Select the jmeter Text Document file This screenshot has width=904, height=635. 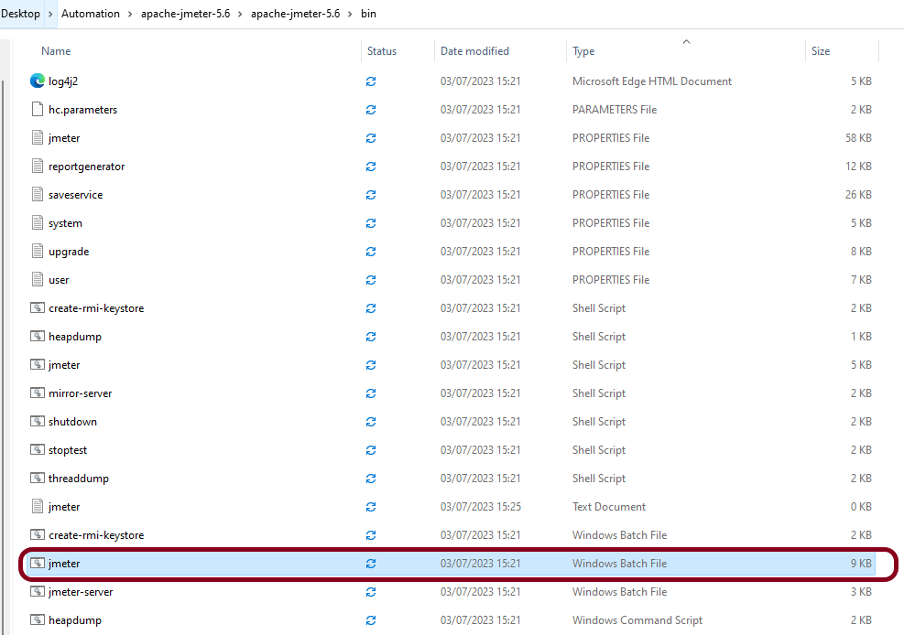click(64, 507)
